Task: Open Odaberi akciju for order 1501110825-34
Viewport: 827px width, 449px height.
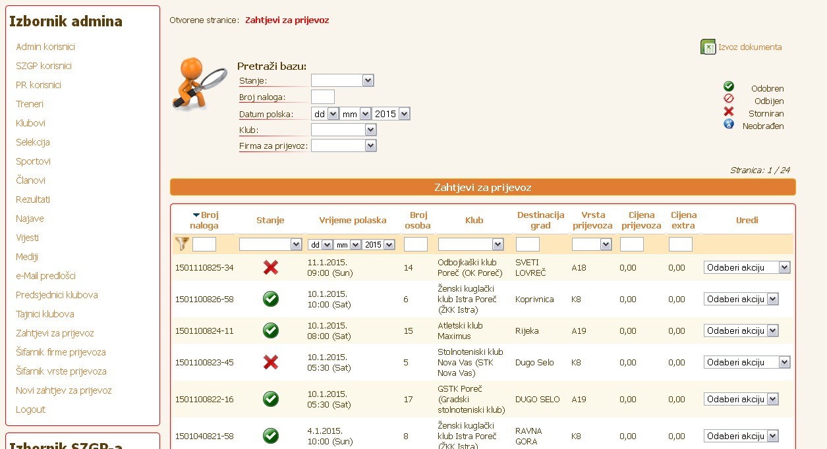Action: point(747,267)
